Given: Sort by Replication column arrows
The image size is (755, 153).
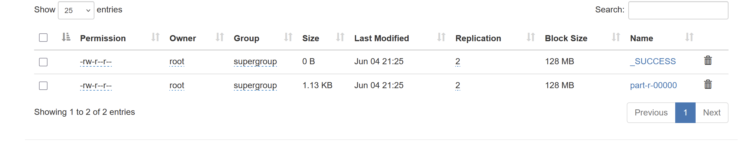Looking at the screenshot, I should point(531,37).
